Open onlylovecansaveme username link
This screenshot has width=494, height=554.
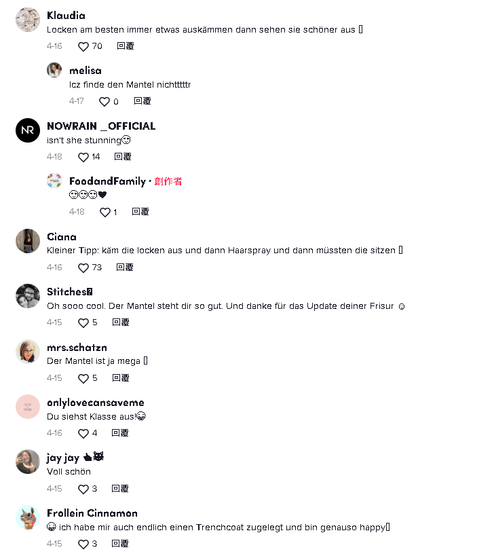[x=96, y=403]
